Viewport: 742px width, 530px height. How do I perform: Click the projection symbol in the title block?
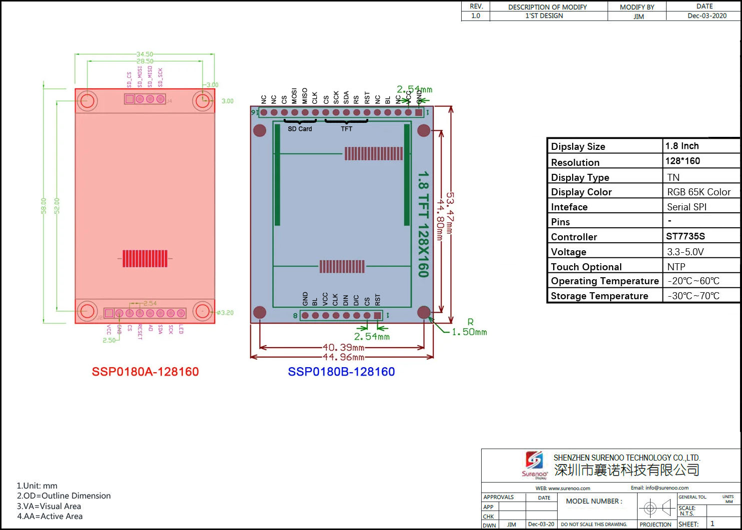[x=657, y=509]
